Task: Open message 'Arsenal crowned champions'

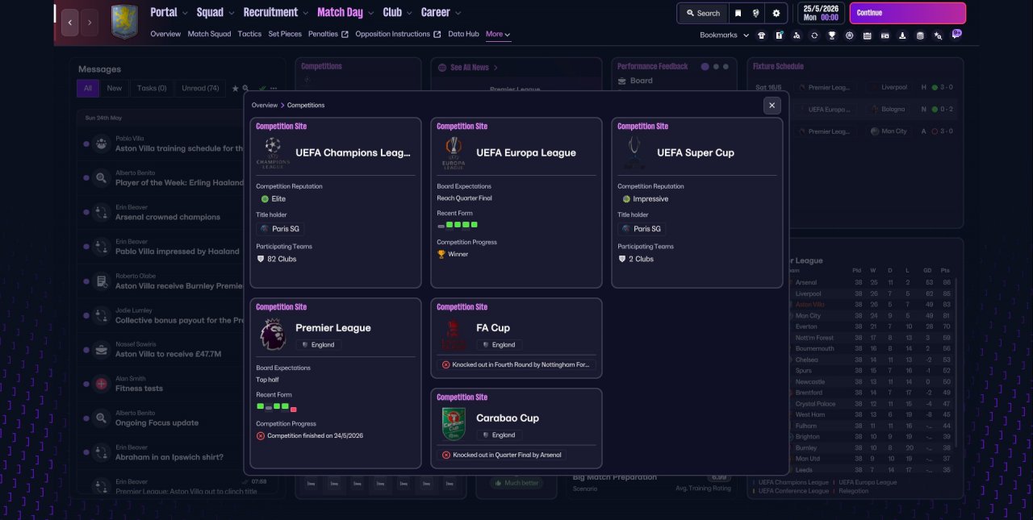Action: (167, 217)
